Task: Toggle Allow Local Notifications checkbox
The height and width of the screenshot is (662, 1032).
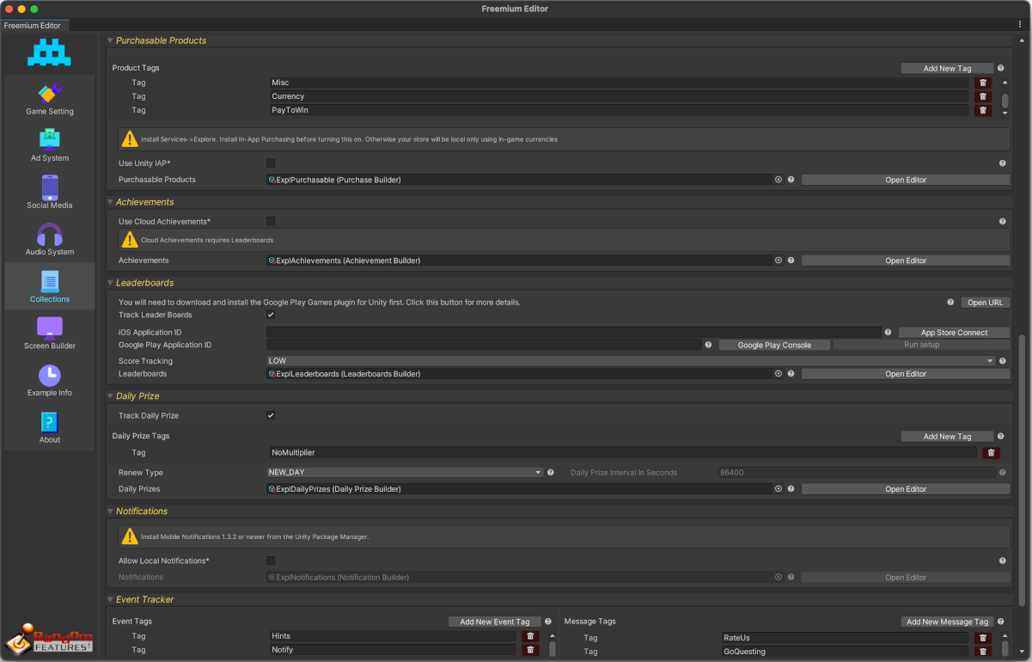Action: [271, 561]
